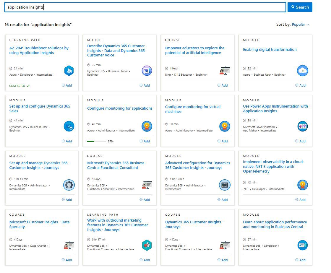The height and width of the screenshot is (273, 331).
Task: Open Set up and manage Customer Insights Journeys
Action: point(38,165)
